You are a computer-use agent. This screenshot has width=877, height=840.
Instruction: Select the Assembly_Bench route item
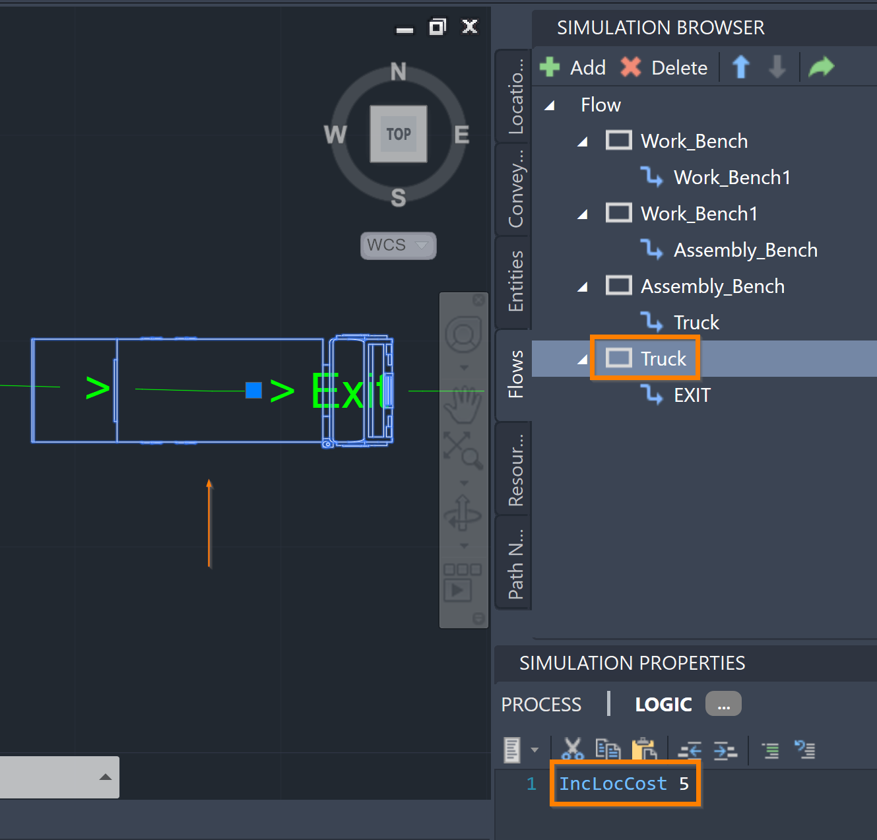(746, 250)
